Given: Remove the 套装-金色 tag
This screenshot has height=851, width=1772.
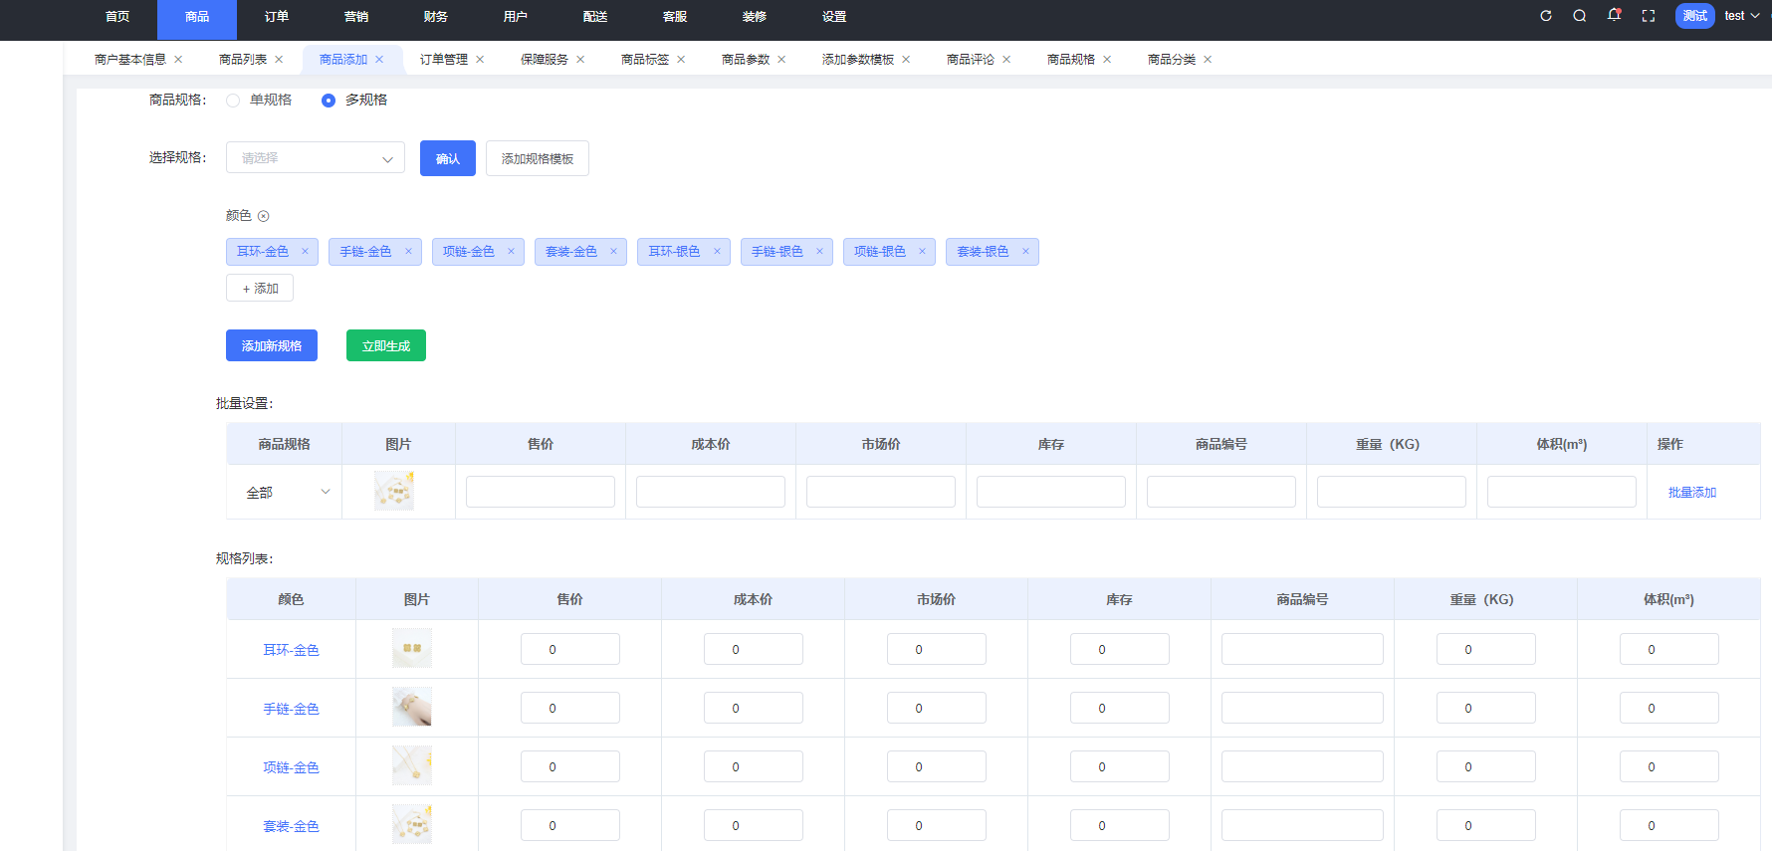Looking at the screenshot, I should [613, 252].
